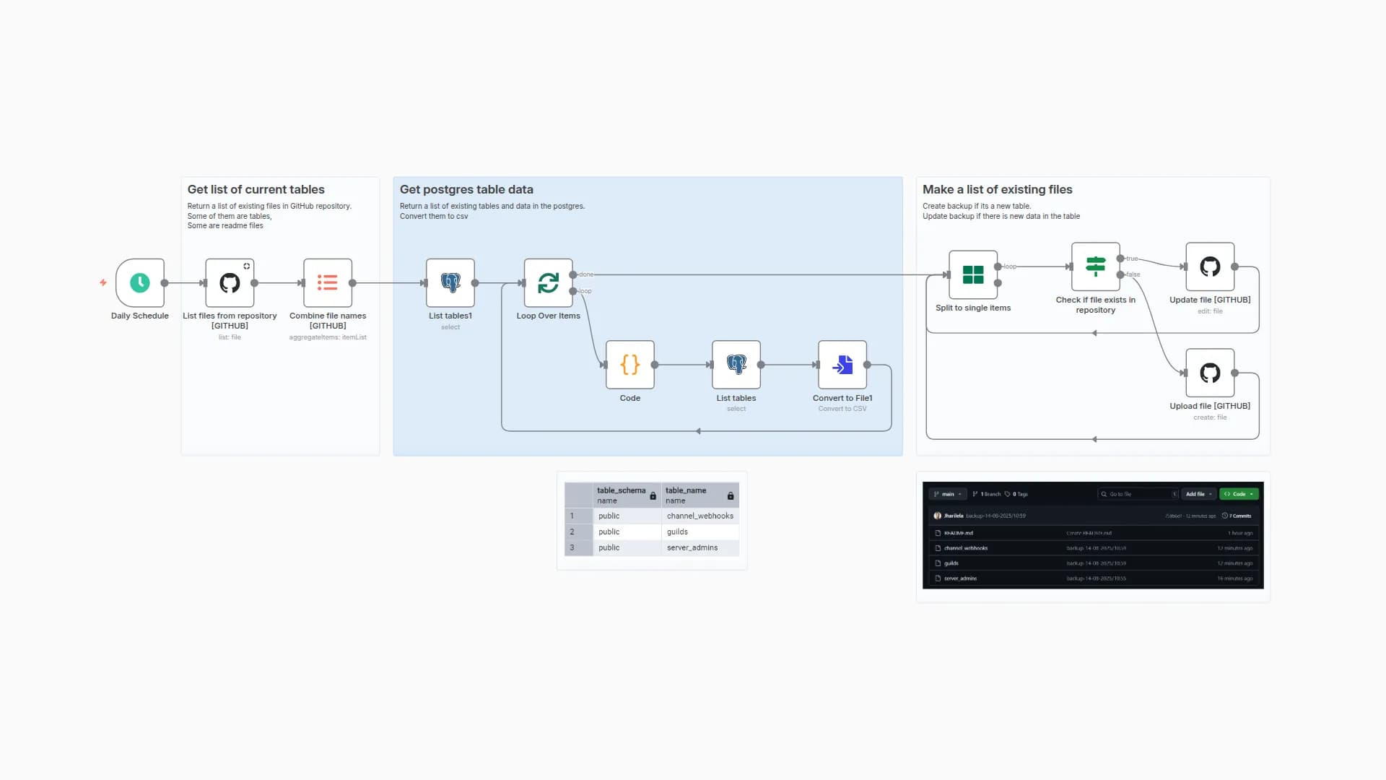
Task: Open the Convert to File1 node
Action: [x=842, y=365]
